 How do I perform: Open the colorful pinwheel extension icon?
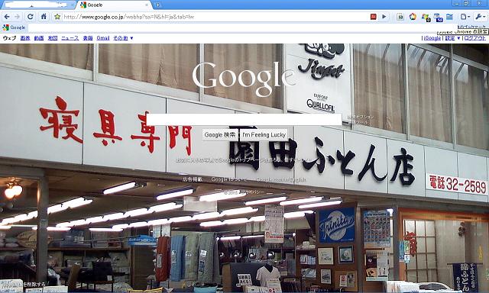tap(413, 17)
